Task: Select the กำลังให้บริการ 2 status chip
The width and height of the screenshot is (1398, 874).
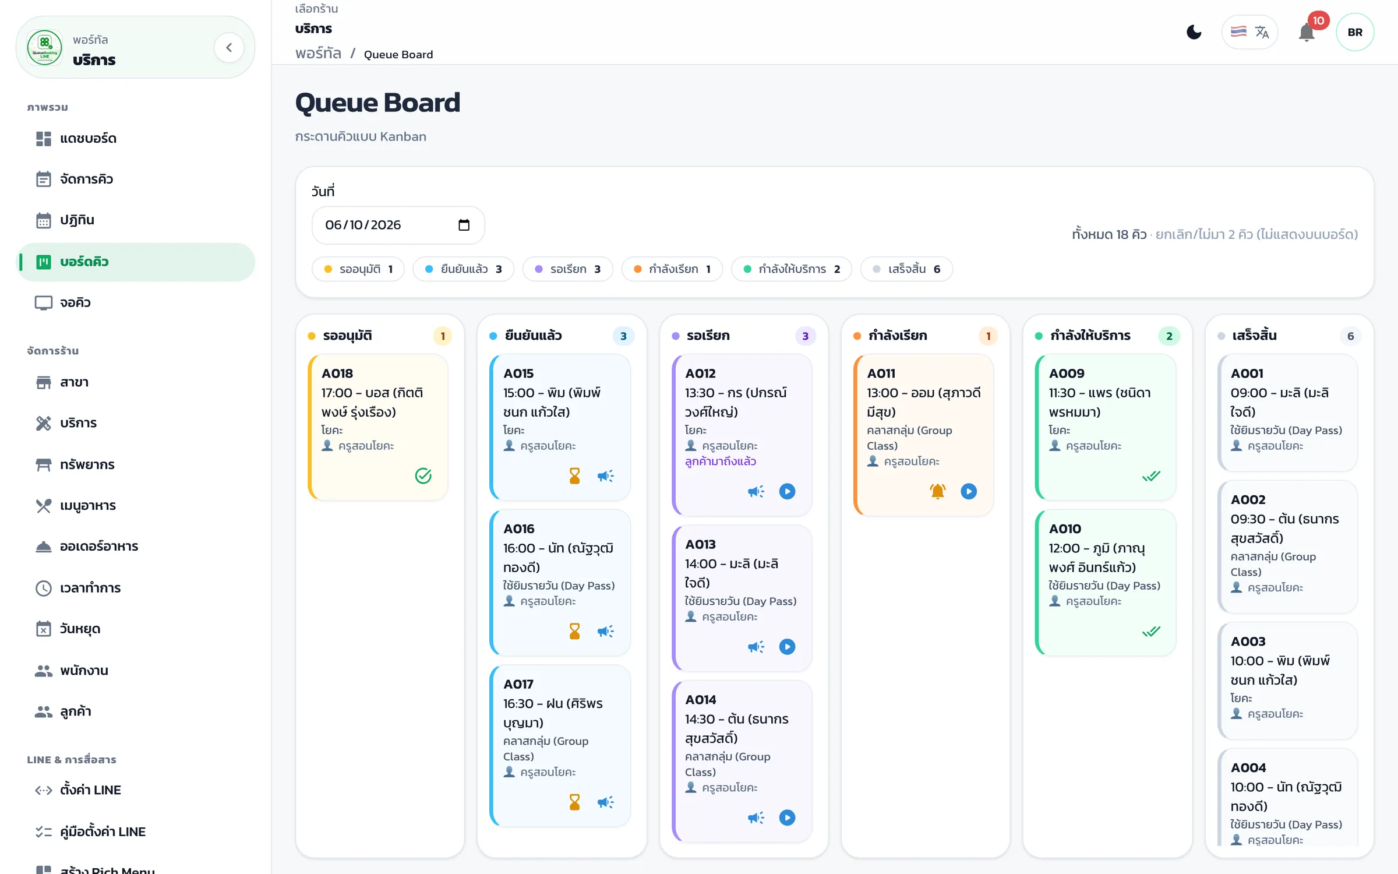Action: coord(792,269)
